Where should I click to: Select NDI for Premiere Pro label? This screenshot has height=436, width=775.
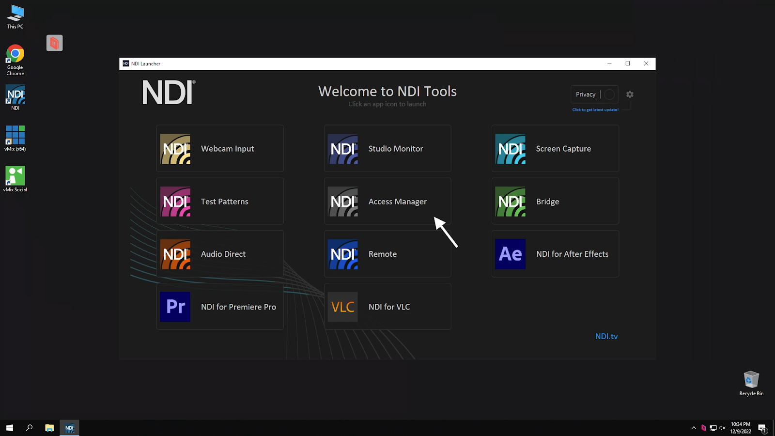(238, 307)
